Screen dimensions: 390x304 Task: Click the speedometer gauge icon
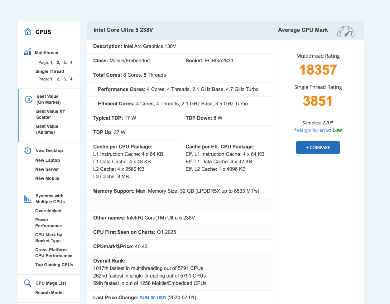pyautogui.click(x=346, y=32)
